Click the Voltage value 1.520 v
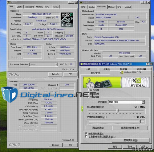 coord(53,24)
